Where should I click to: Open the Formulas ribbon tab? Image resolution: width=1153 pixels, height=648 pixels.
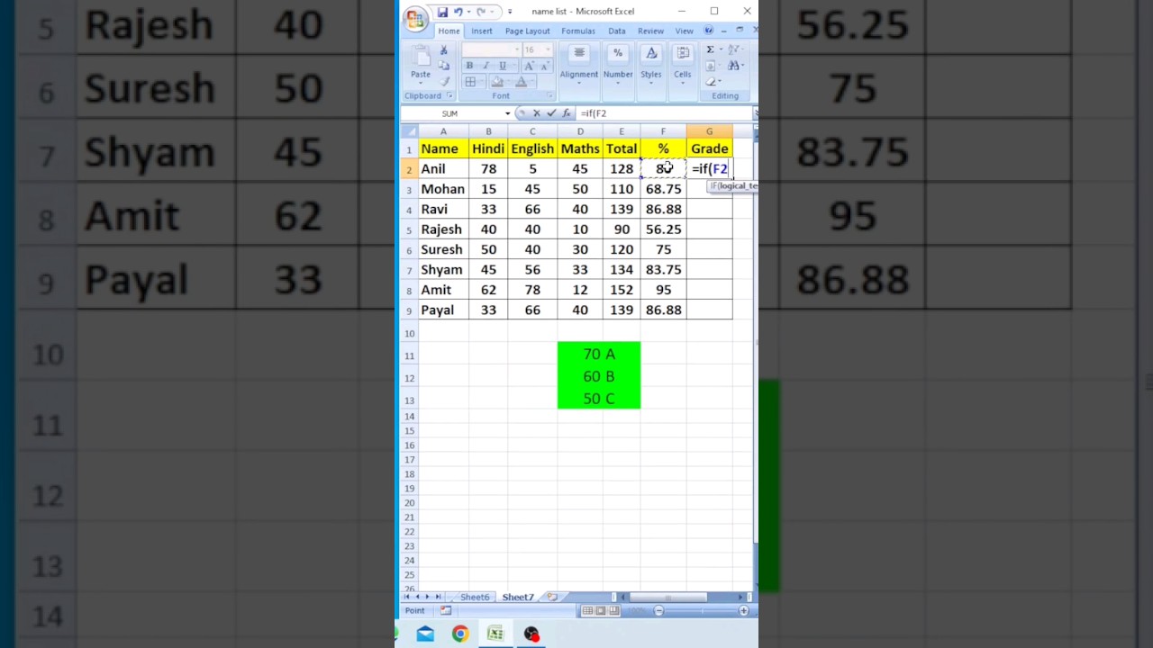578,31
